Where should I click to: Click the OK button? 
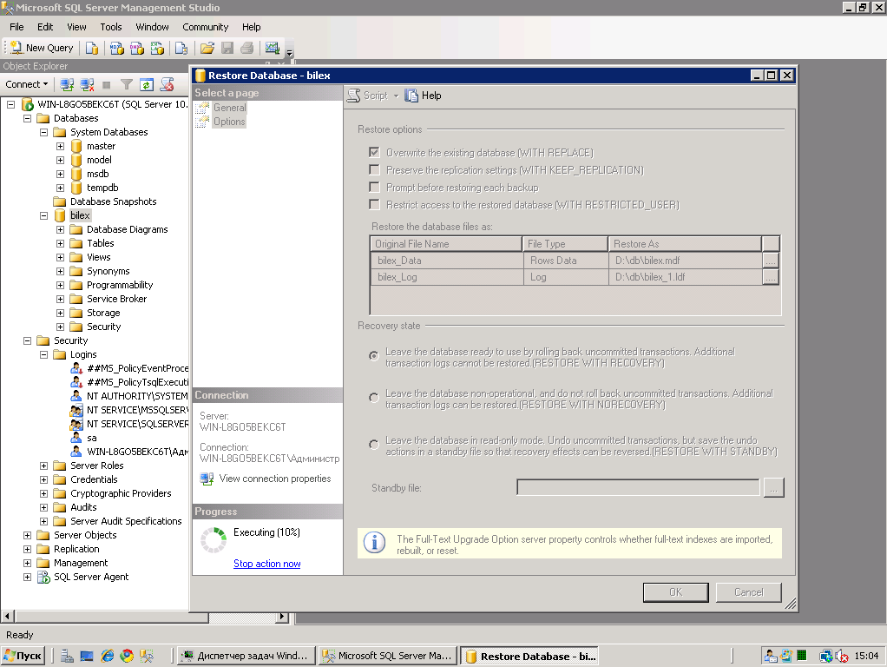[x=675, y=592]
